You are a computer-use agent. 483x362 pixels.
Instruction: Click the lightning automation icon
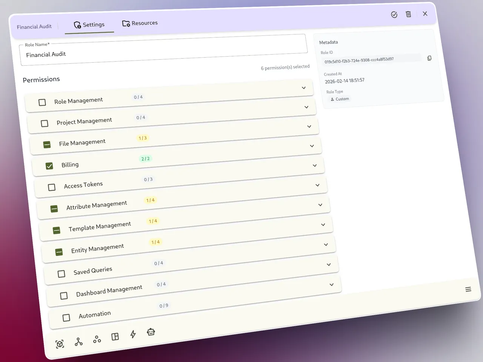[x=133, y=334]
